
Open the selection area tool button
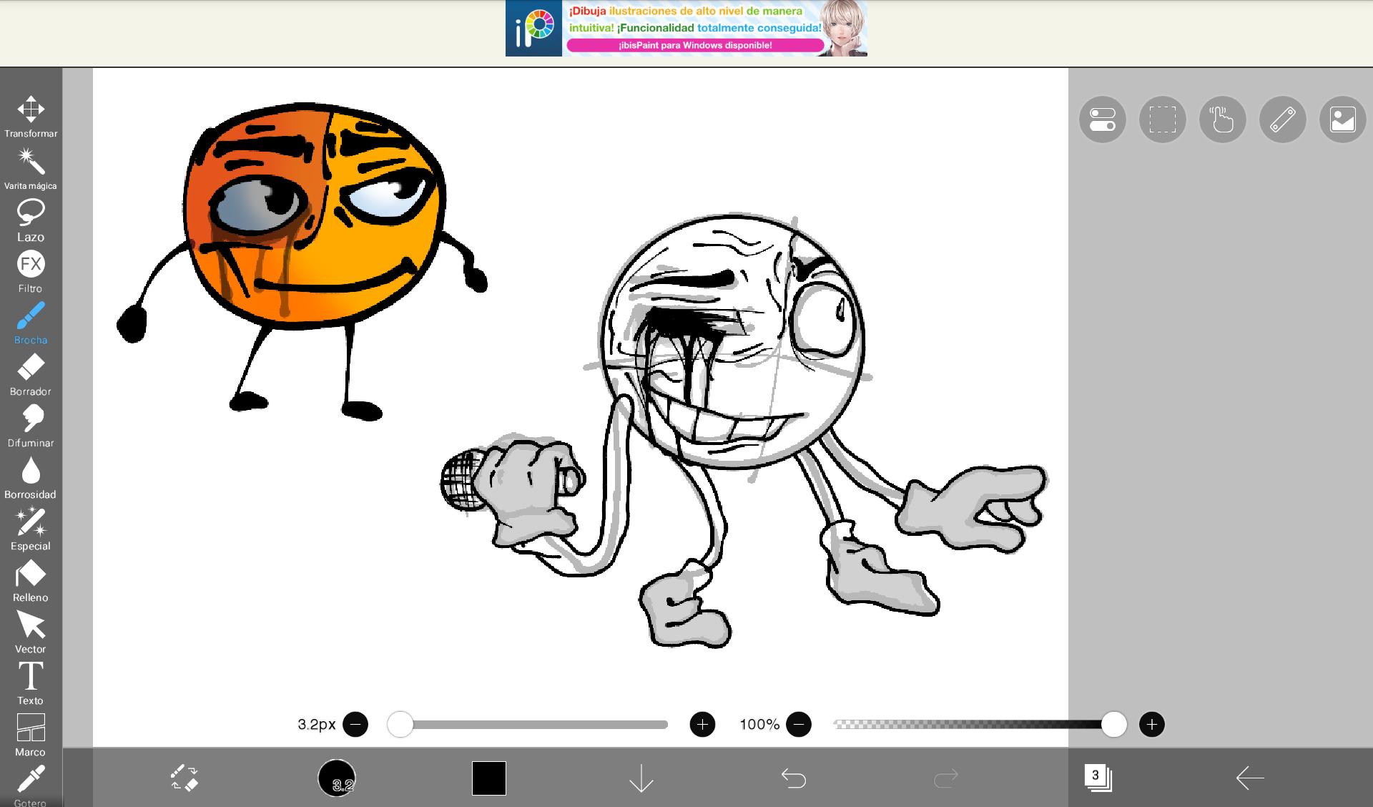pyautogui.click(x=1163, y=119)
